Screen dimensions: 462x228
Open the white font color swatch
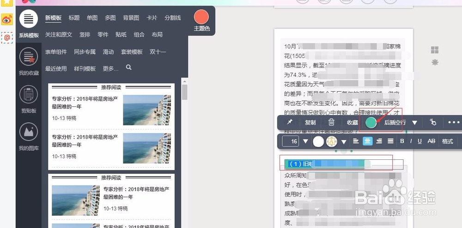tap(318, 141)
